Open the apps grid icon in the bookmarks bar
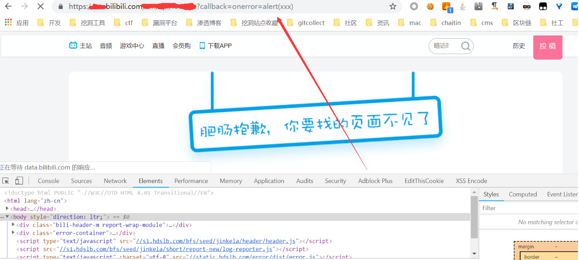579x260 pixels. pos(8,22)
